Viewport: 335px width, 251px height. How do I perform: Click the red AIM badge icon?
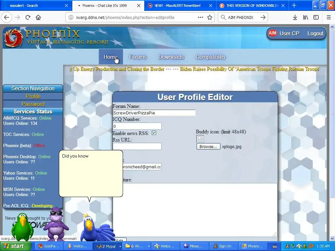[273, 33]
